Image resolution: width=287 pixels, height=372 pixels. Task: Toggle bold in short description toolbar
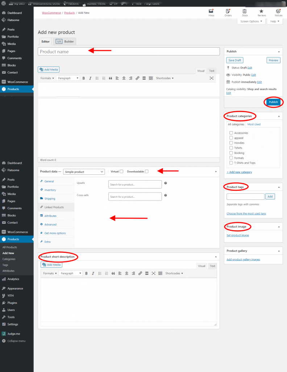(86, 273)
